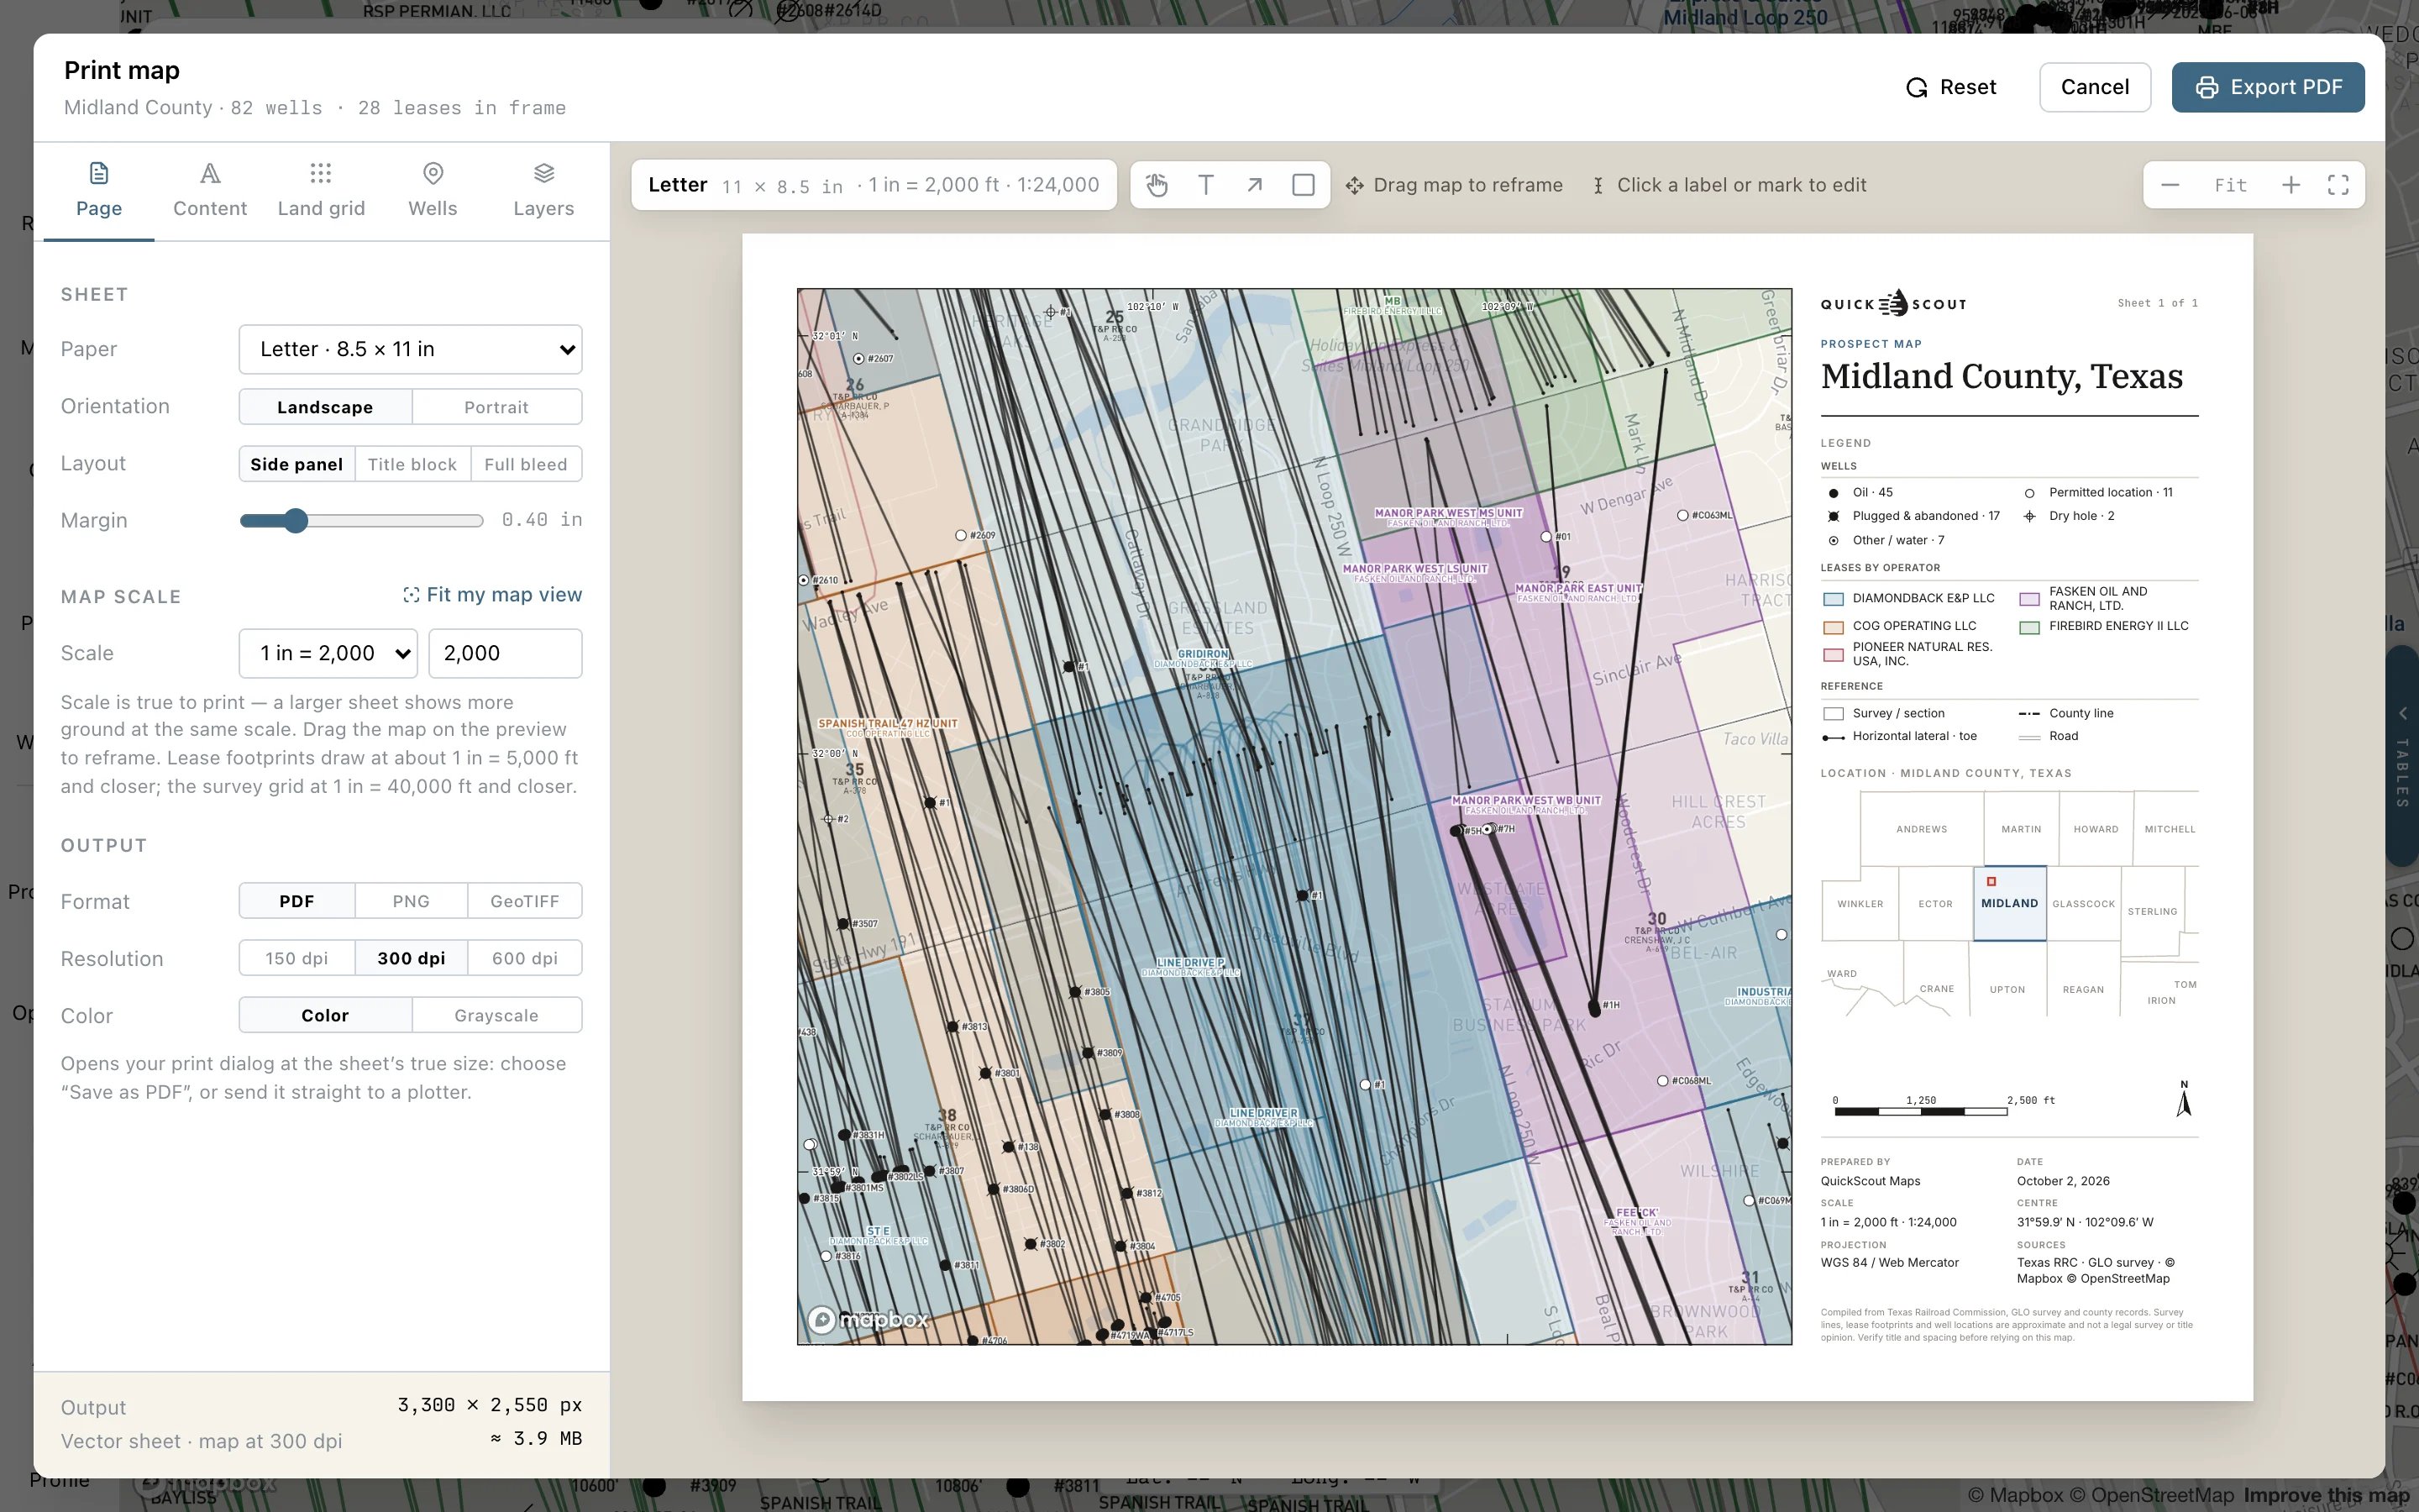Choose Full bleed layout
The image size is (2419, 1512).
(526, 464)
